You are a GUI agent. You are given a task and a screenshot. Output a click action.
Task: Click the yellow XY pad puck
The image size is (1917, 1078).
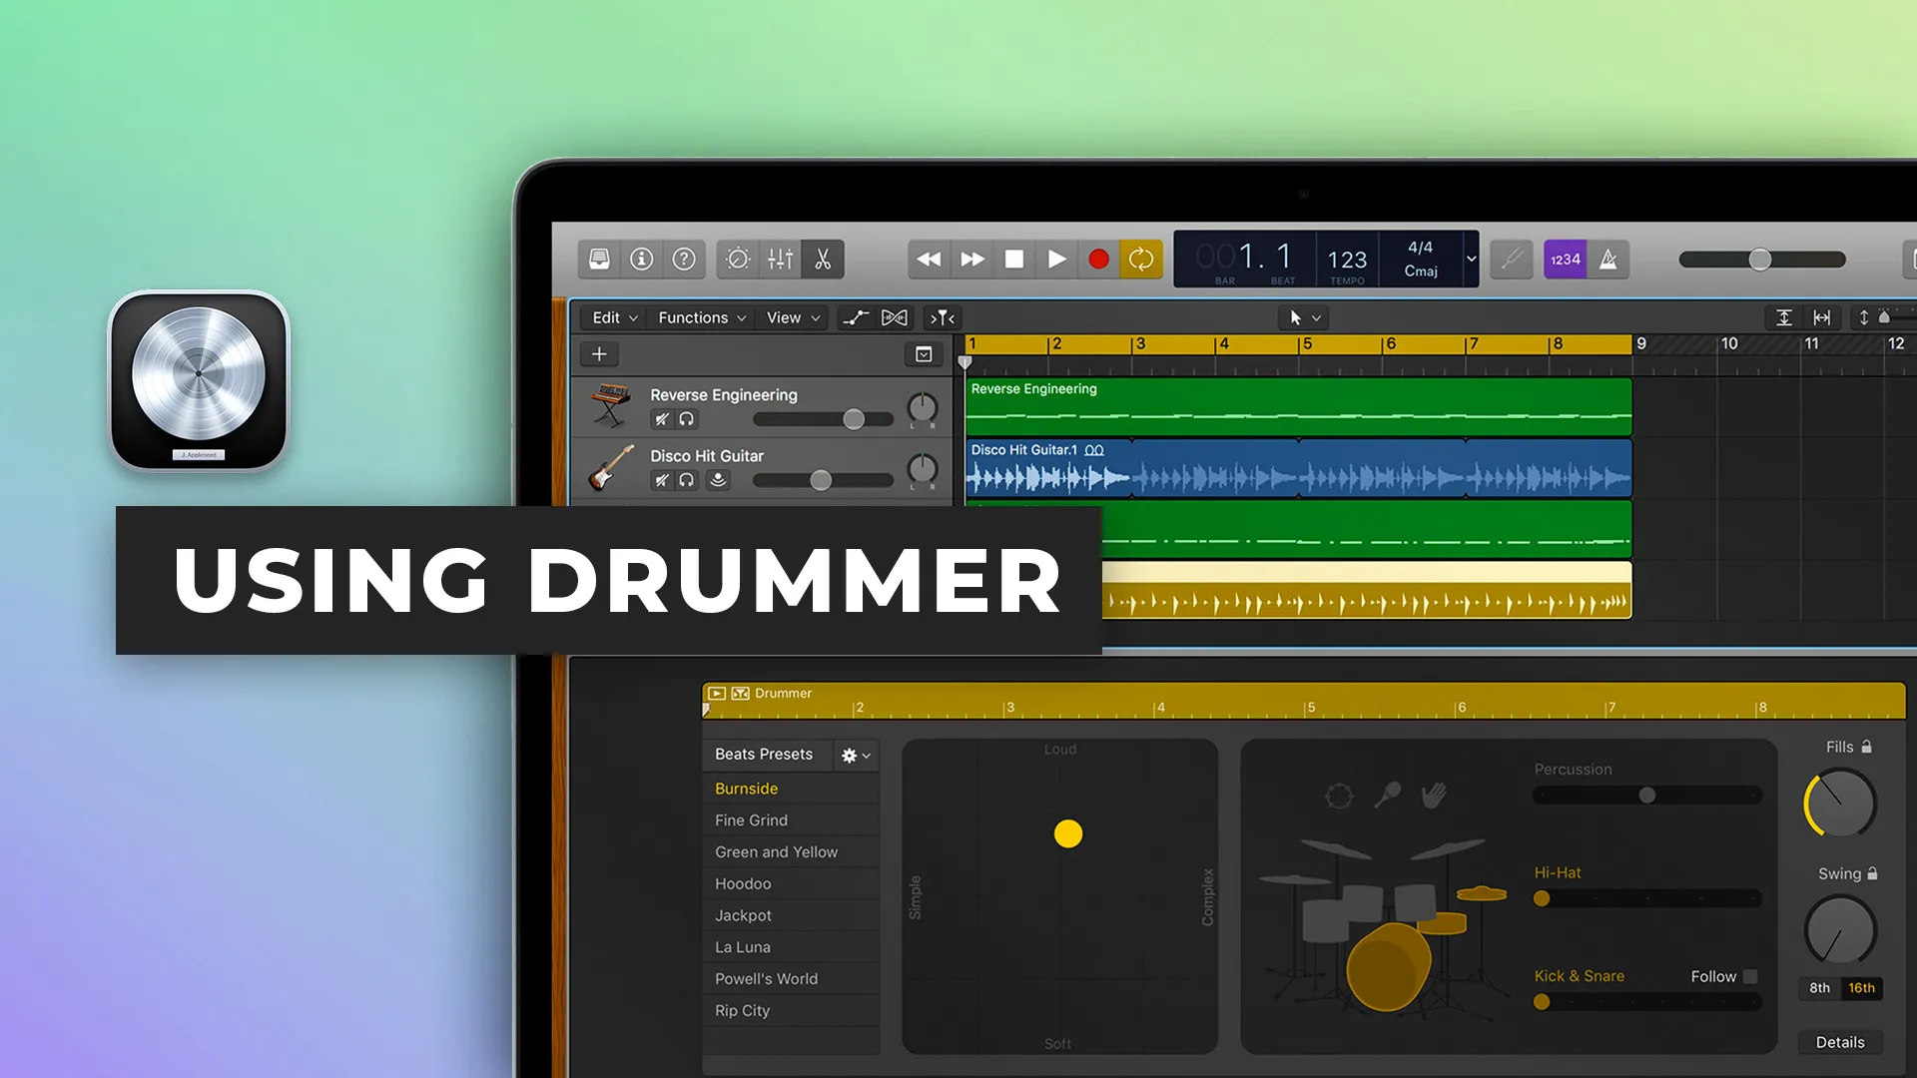(x=1068, y=833)
